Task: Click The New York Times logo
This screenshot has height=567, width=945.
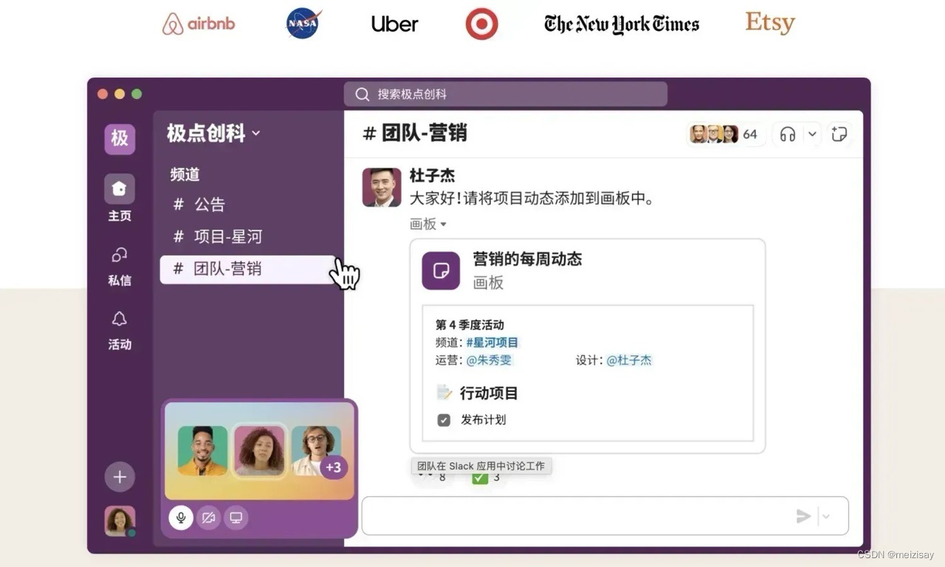Action: click(x=622, y=24)
